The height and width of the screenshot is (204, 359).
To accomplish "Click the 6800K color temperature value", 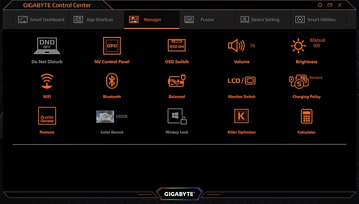I will point(122,116).
